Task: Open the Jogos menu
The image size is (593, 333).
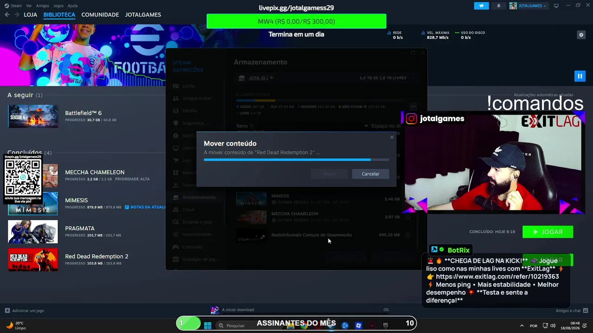Action: [x=58, y=6]
